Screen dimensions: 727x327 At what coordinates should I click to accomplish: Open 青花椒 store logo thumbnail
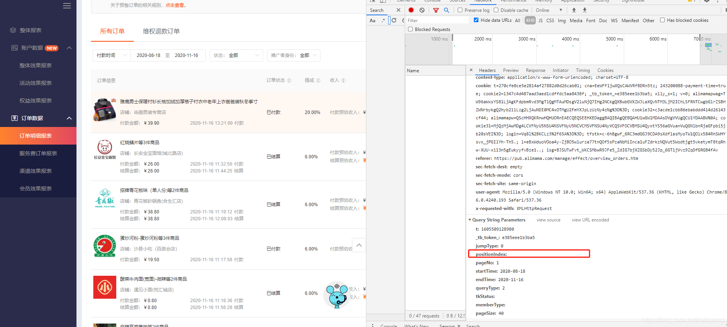click(x=105, y=198)
